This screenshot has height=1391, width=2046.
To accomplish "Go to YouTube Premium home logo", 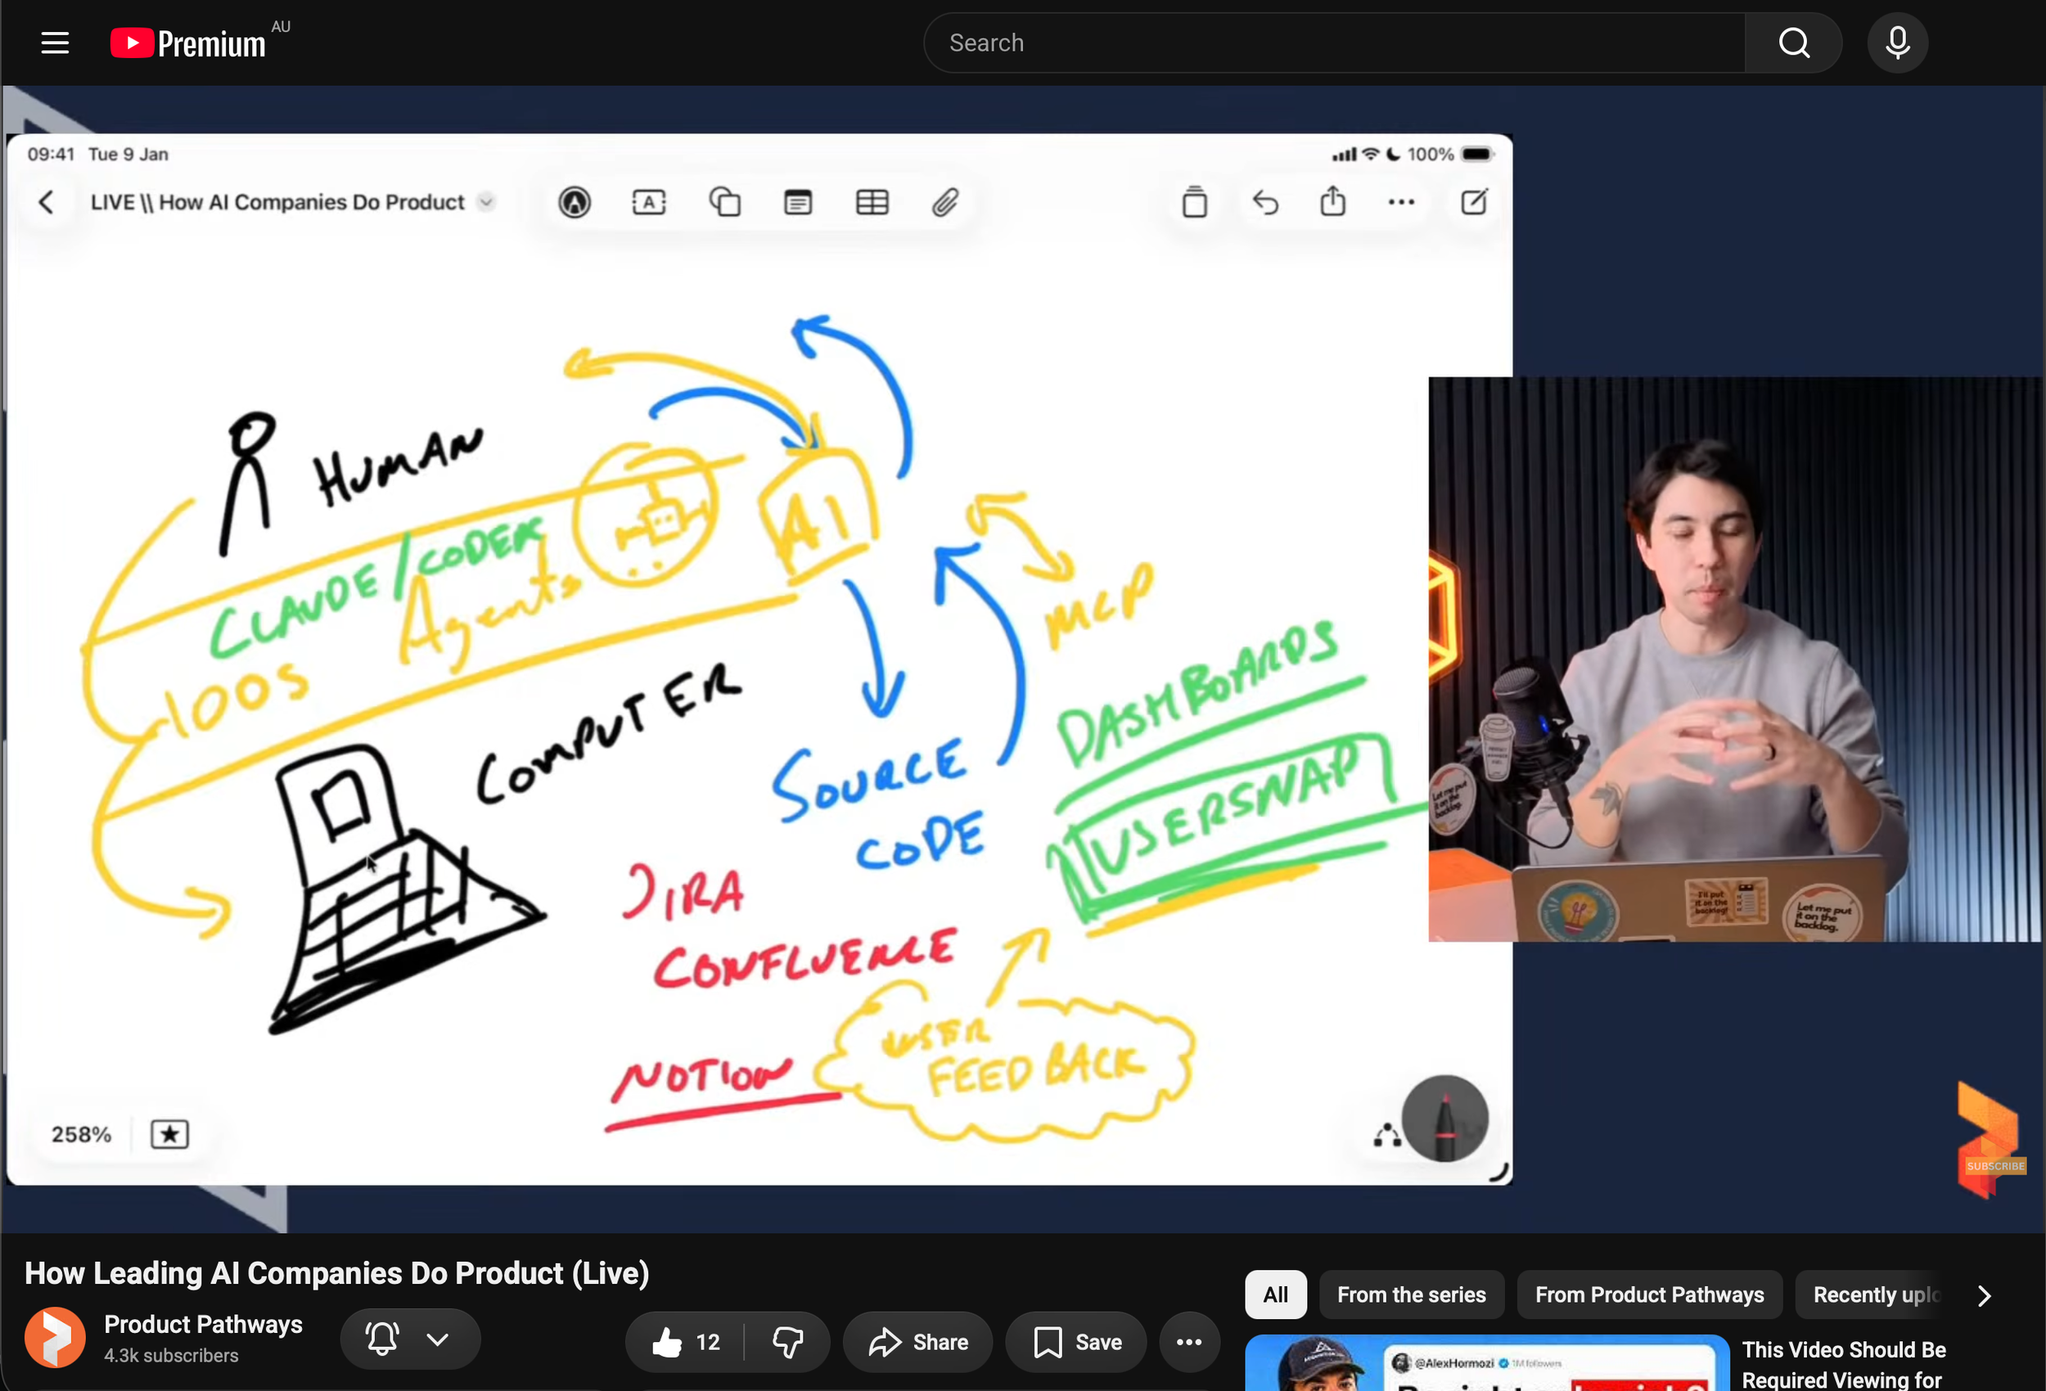I will pos(187,43).
